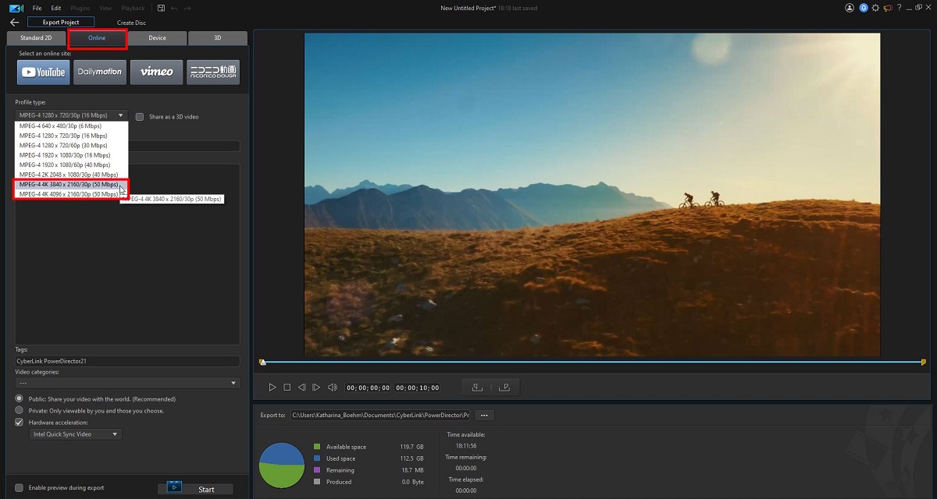Click the Tags input field
The image size is (937, 499).
(127, 362)
